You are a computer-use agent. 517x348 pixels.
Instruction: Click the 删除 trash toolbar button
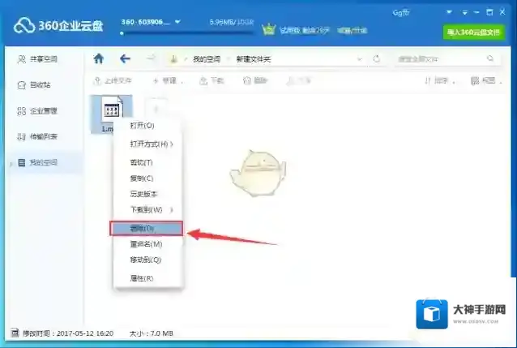(x=255, y=80)
